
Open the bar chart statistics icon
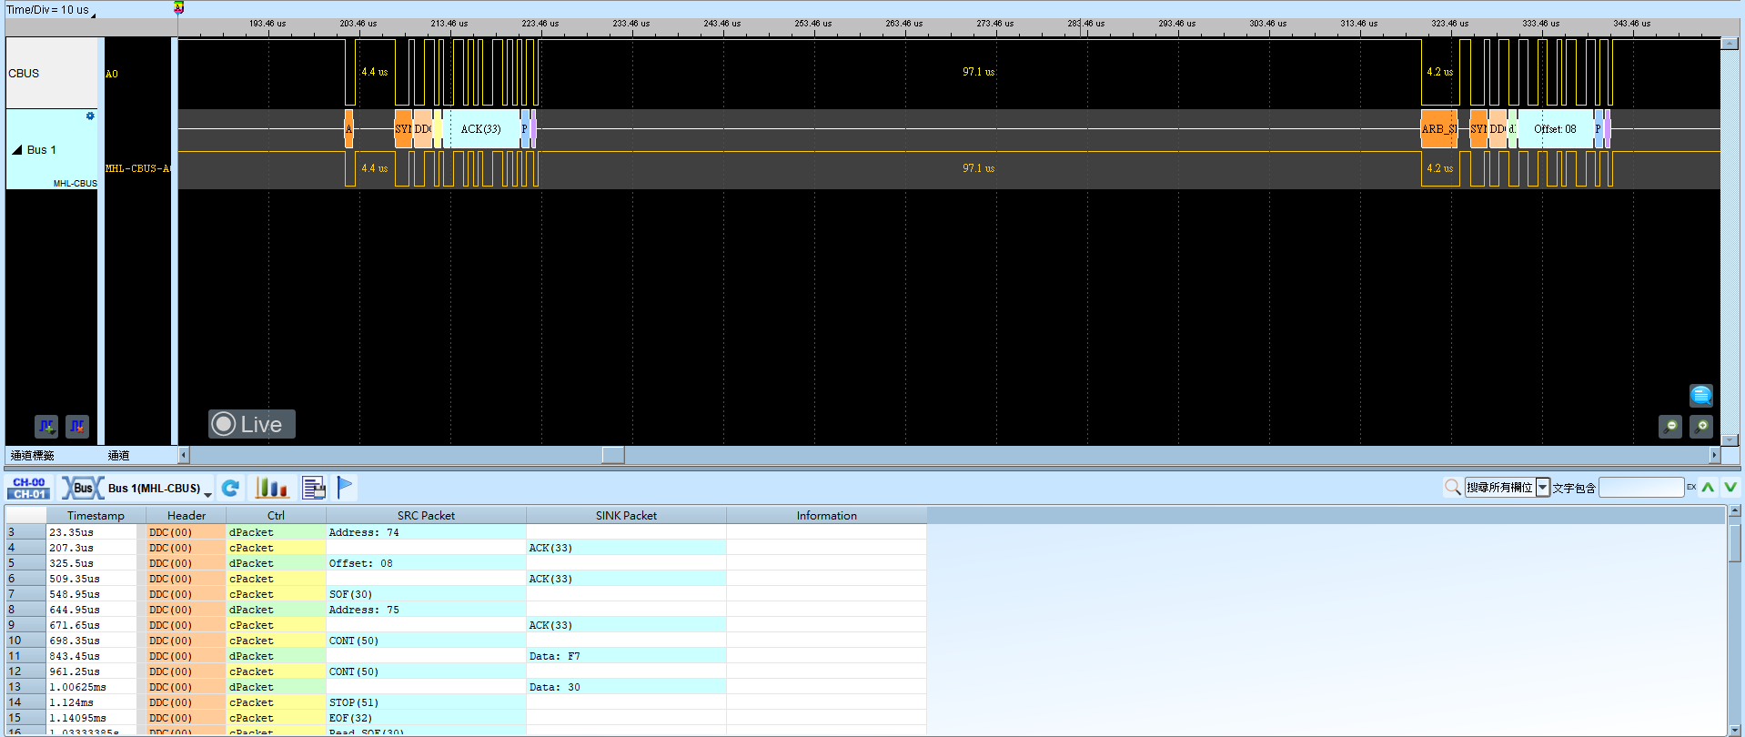272,489
